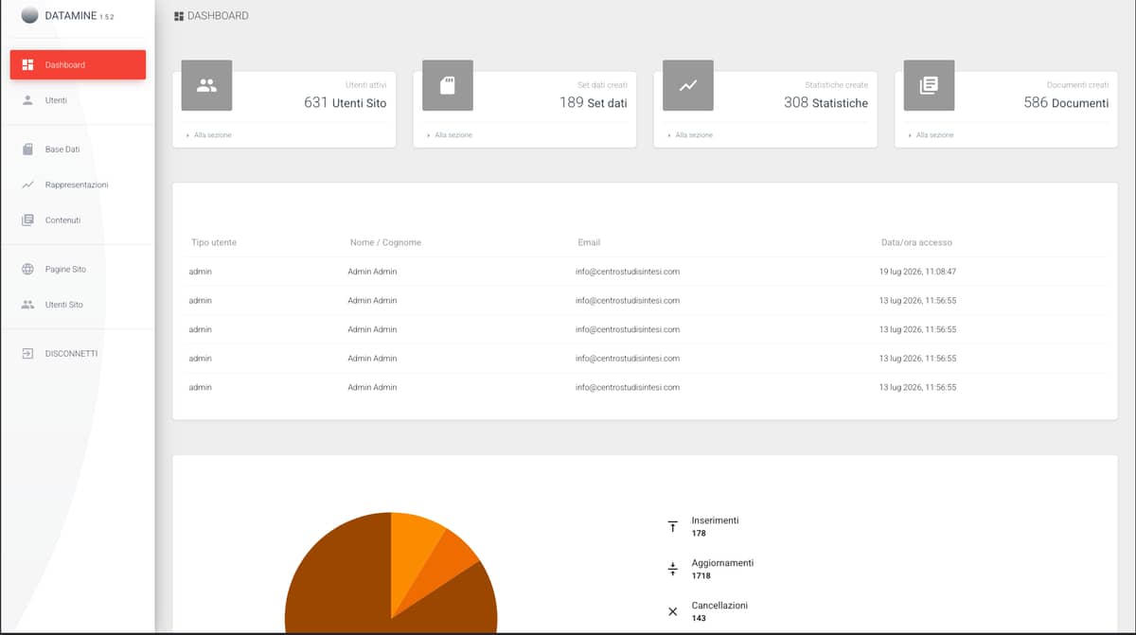Click the Aggiornamenti update icon
This screenshot has width=1136, height=635.
[673, 569]
